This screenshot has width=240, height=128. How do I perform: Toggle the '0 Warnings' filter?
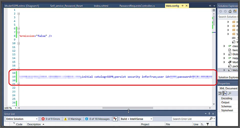[72, 119]
